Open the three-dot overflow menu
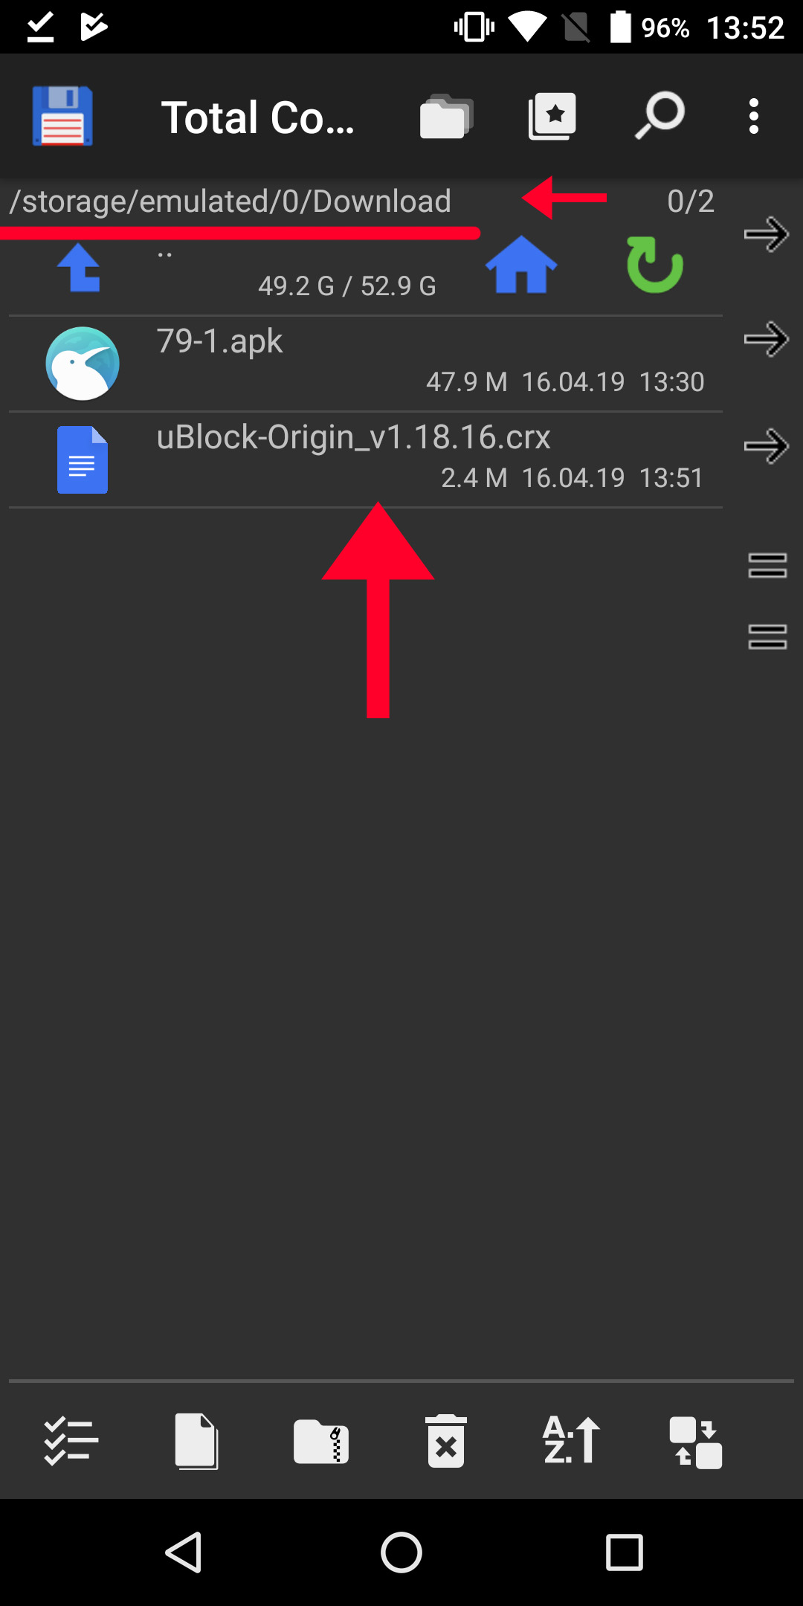 [754, 117]
